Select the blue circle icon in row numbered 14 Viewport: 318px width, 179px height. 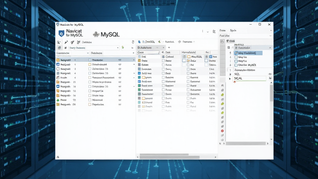click(x=58, y=86)
